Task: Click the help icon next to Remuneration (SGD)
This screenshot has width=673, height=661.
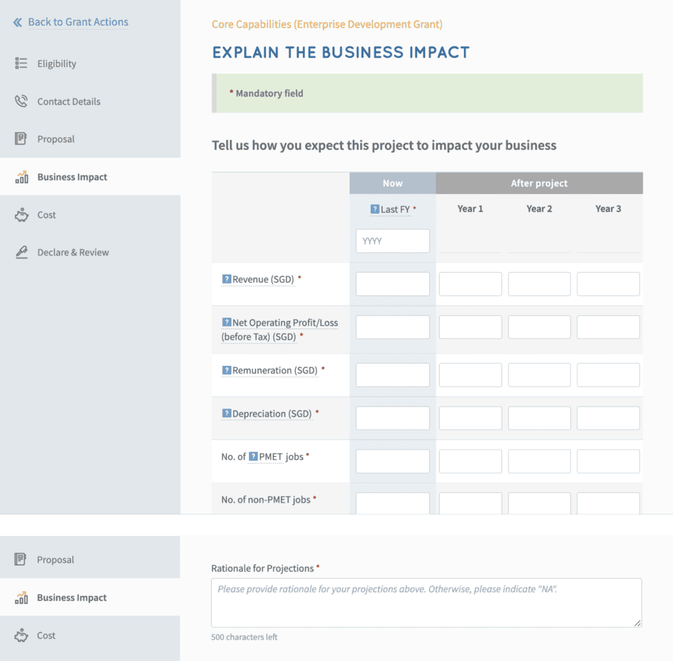Action: pyautogui.click(x=227, y=370)
